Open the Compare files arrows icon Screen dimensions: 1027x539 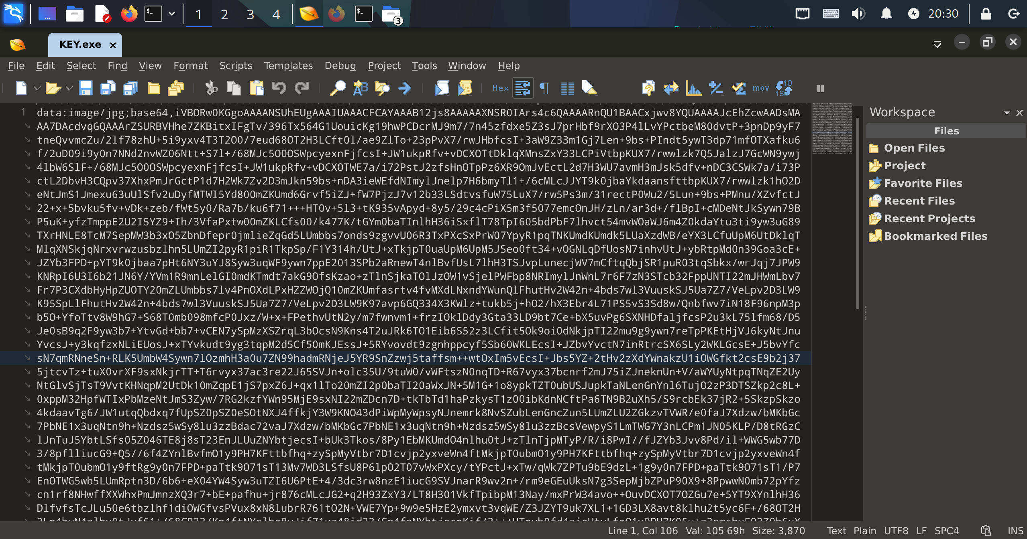point(671,88)
